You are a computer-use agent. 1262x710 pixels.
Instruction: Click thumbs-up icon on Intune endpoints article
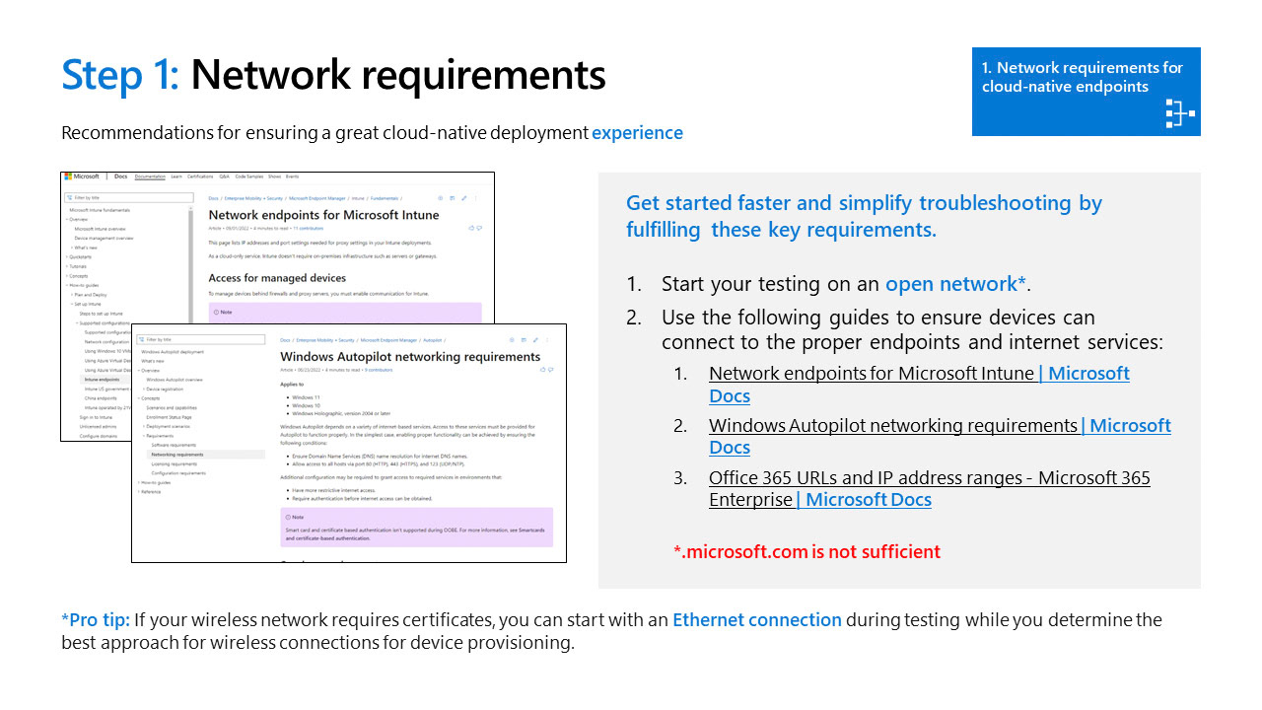click(471, 228)
